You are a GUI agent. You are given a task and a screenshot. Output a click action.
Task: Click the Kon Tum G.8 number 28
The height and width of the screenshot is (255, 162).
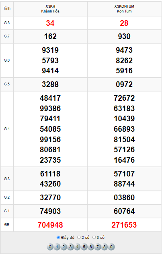point(124,23)
